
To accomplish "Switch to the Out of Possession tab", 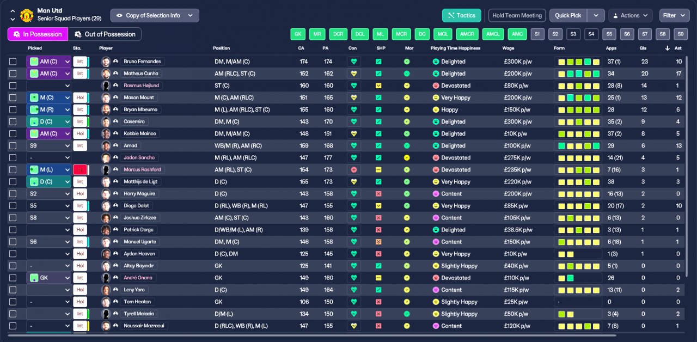I will (x=105, y=34).
